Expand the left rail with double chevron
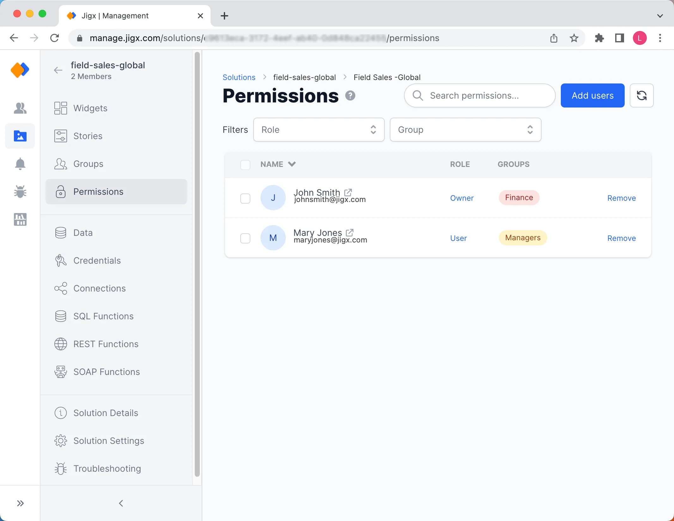 [x=20, y=503]
